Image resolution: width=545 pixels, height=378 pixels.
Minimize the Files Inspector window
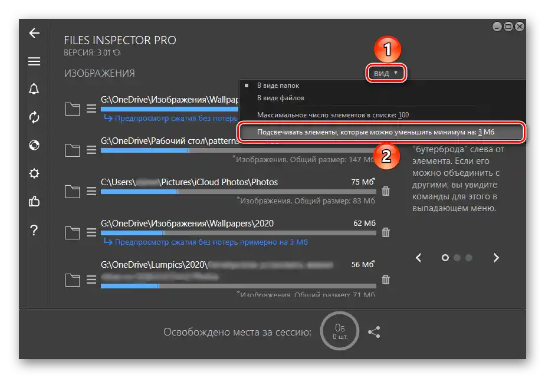tap(497, 27)
